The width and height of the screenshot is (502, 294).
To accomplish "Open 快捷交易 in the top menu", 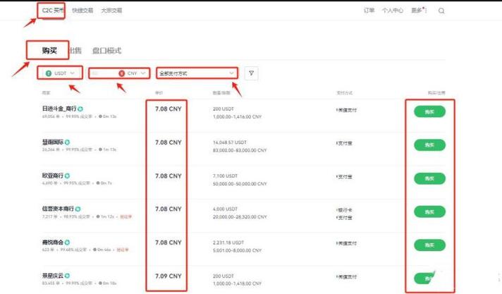I will 82,11.
